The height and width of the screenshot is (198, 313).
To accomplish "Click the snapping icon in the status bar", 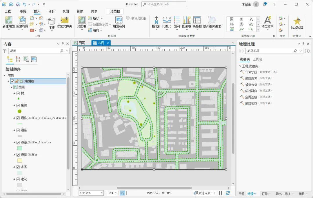I will pos(123,193).
